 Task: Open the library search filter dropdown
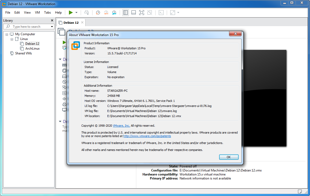pyautogui.click(x=52, y=27)
